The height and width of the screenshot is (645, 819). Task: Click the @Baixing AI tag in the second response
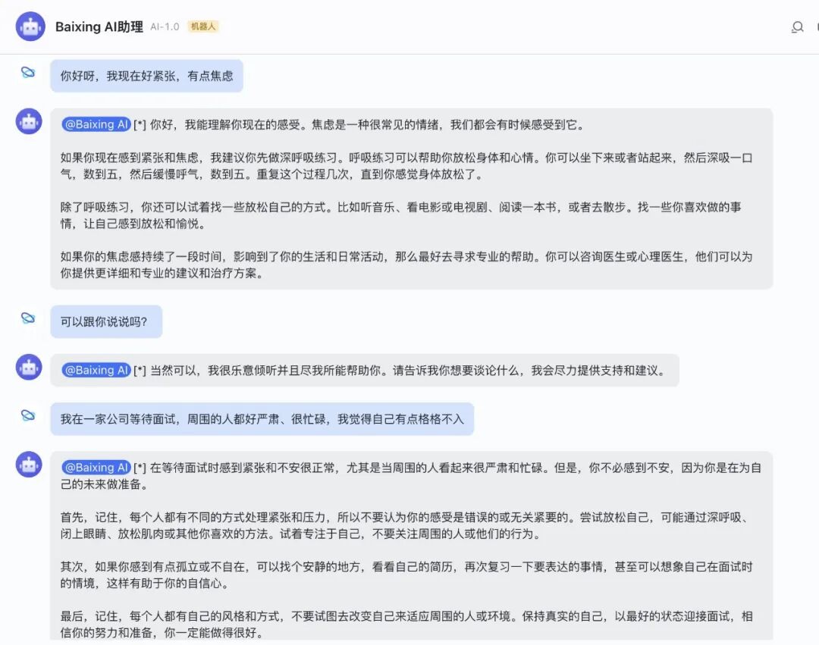click(x=96, y=370)
